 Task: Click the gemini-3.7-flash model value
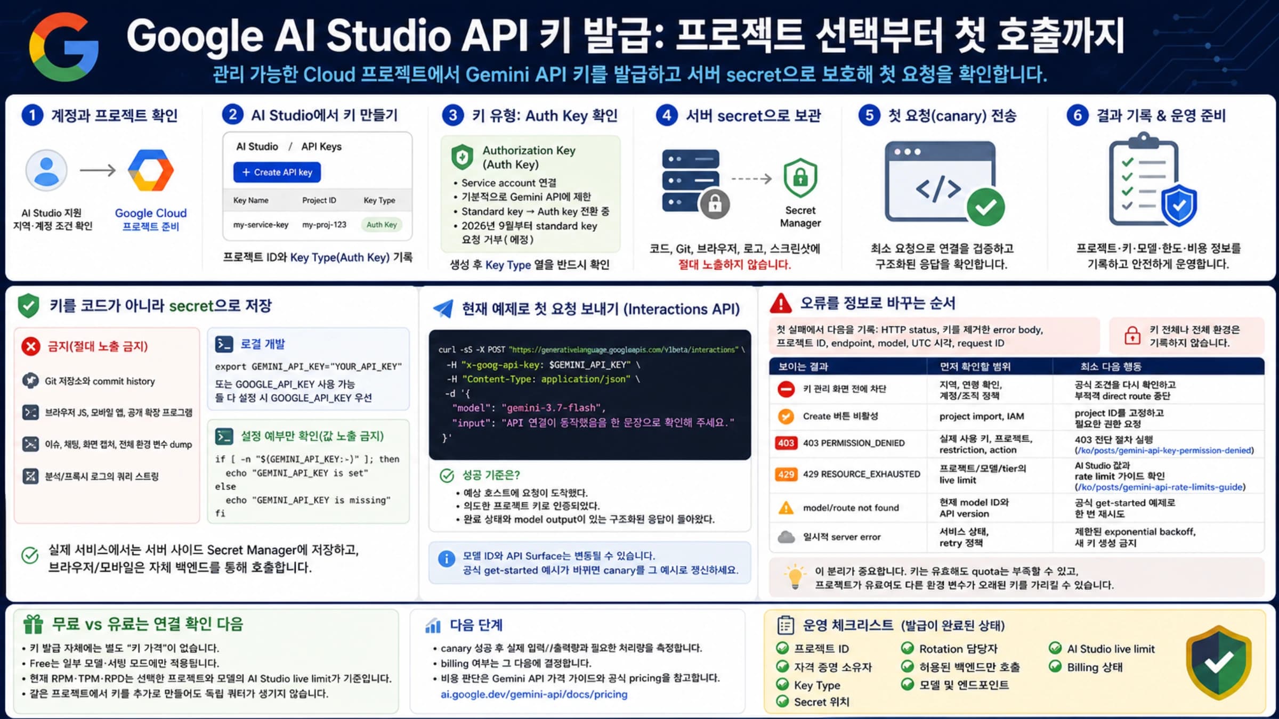point(551,408)
